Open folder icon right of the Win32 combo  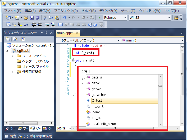[176, 18]
